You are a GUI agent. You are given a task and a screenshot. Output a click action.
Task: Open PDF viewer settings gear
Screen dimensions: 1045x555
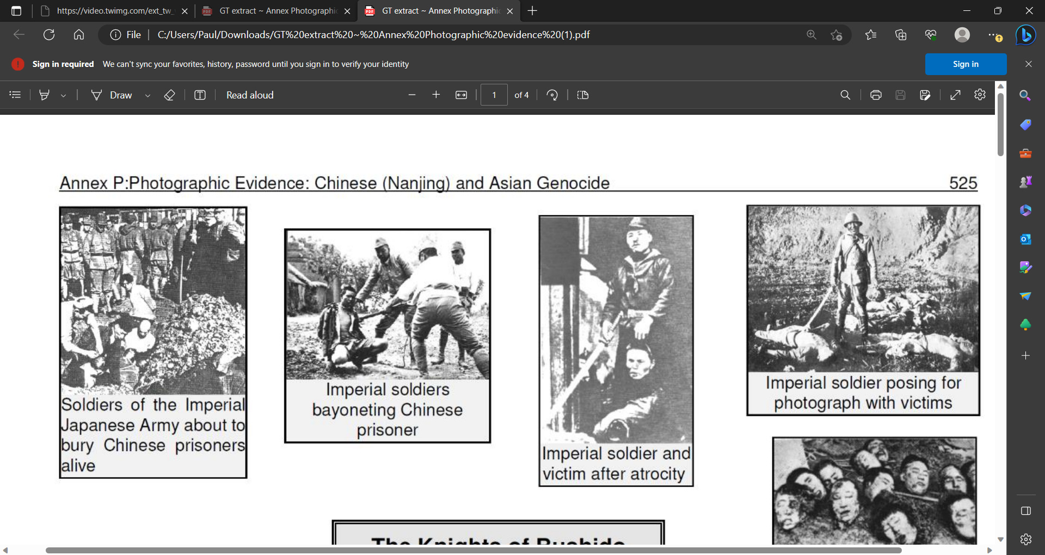click(x=980, y=95)
